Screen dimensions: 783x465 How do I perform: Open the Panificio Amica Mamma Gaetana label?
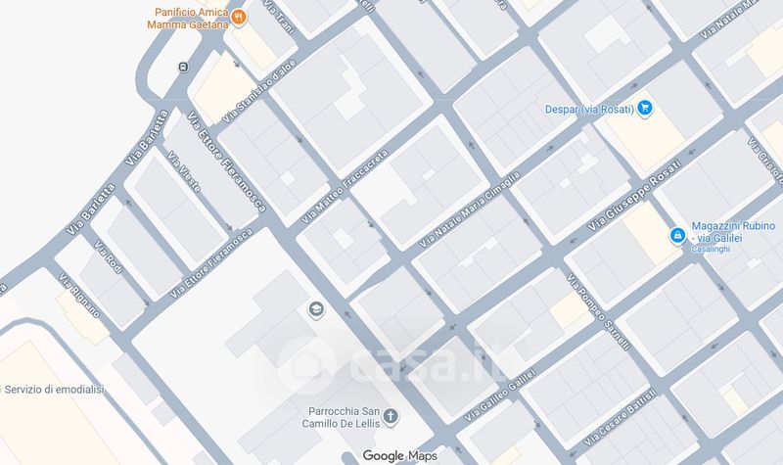coord(188,19)
